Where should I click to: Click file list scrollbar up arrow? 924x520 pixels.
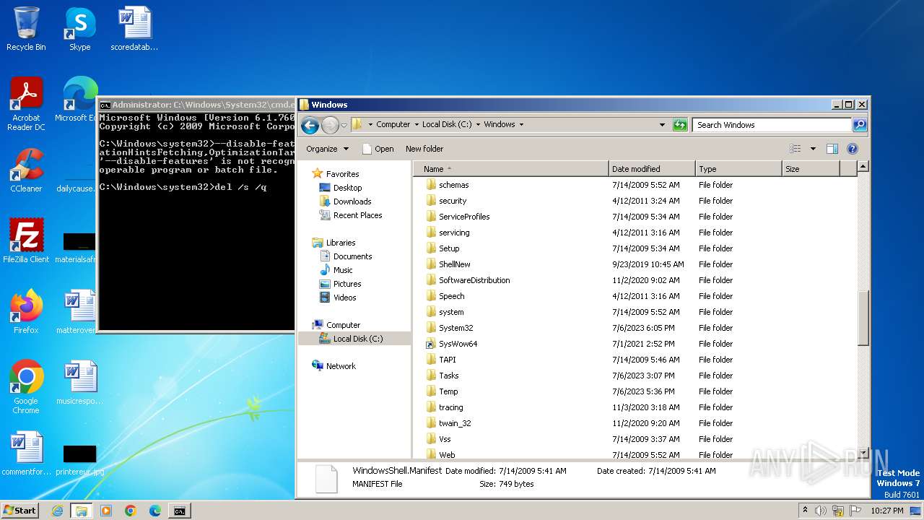[x=863, y=167]
